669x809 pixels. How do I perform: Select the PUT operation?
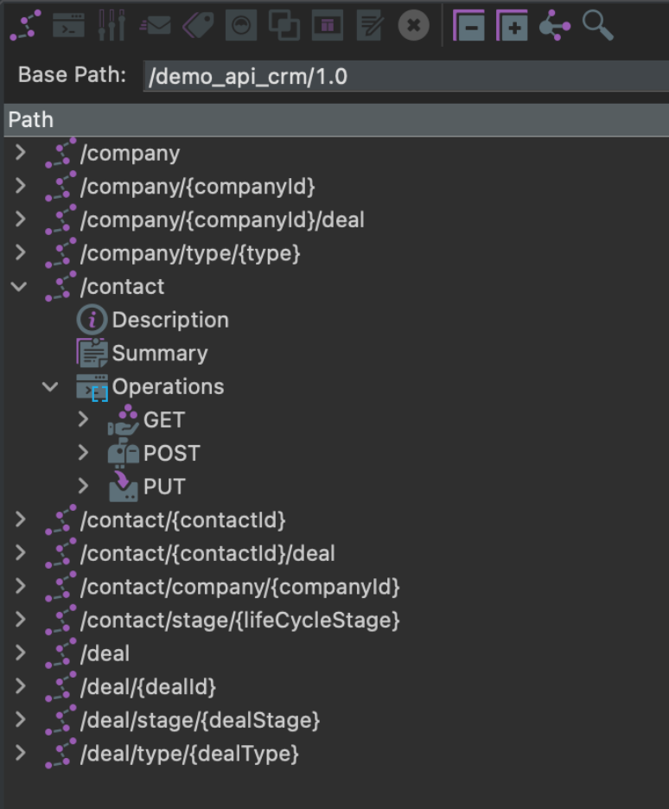coord(163,487)
